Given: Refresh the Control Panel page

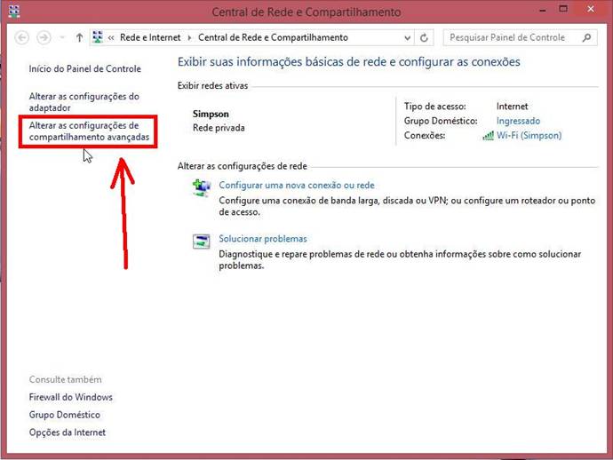Looking at the screenshot, I should [x=425, y=38].
